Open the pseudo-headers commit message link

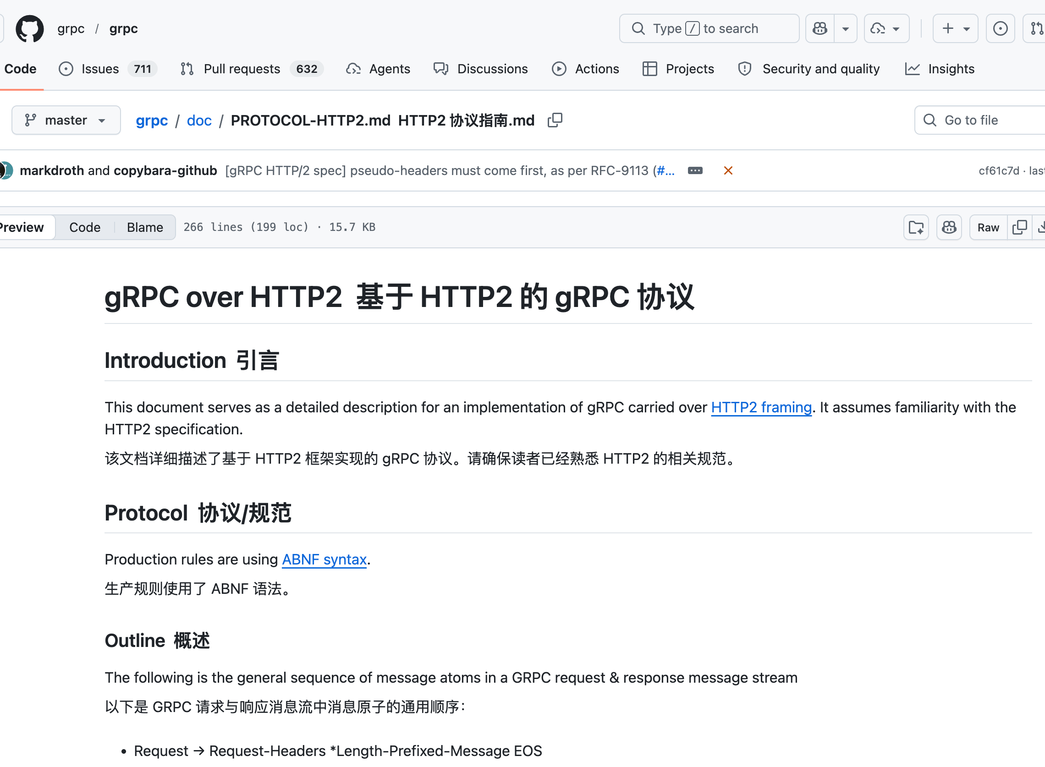[439, 171]
